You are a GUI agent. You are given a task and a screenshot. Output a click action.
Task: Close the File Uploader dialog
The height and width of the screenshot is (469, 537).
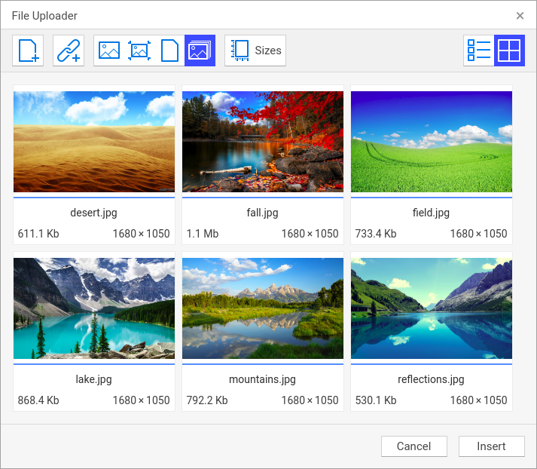click(x=520, y=16)
